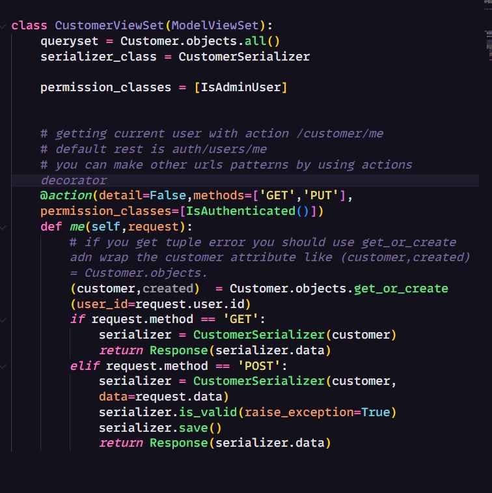Click the minimap at the top right
Screen dimensions: 492x493
488,30
